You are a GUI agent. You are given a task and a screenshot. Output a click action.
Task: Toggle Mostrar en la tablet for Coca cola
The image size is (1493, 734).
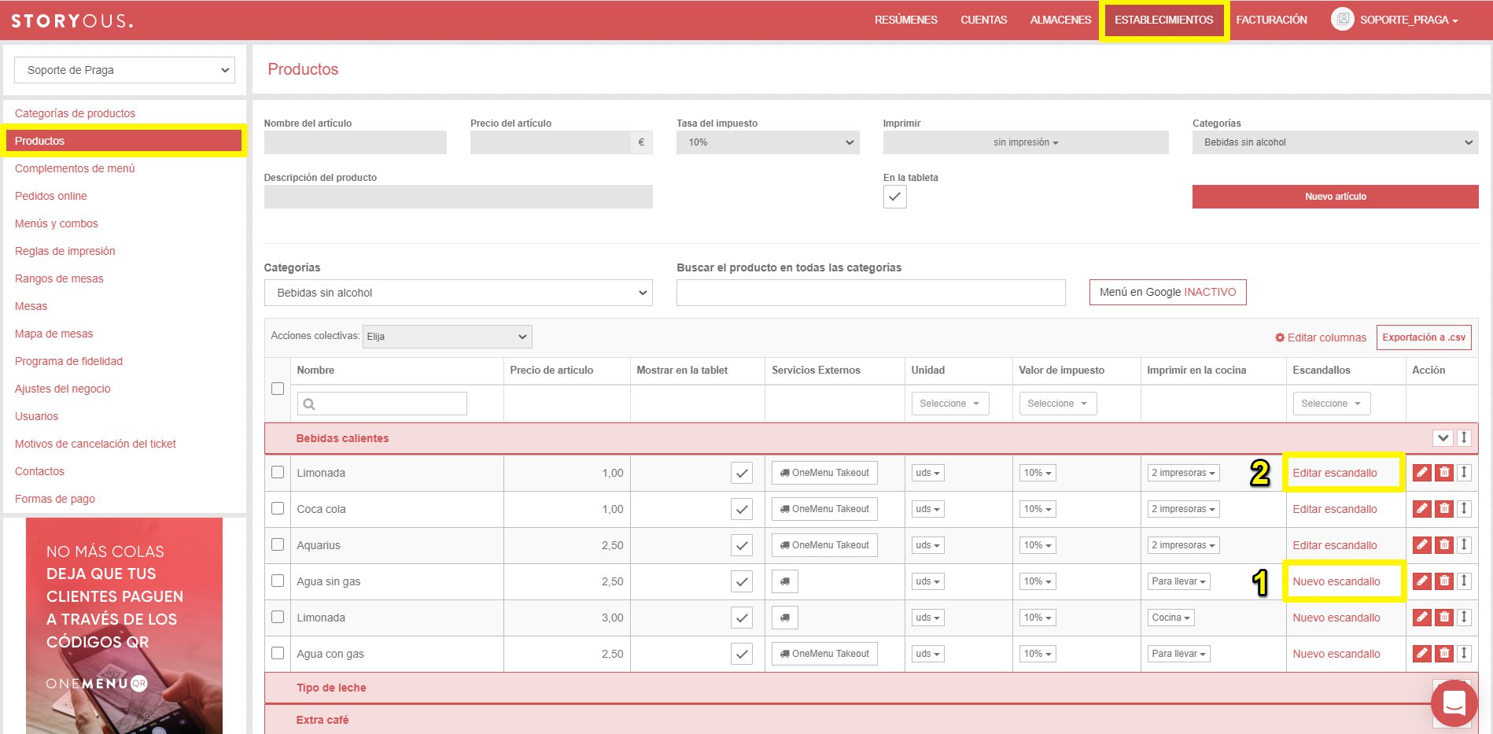742,509
